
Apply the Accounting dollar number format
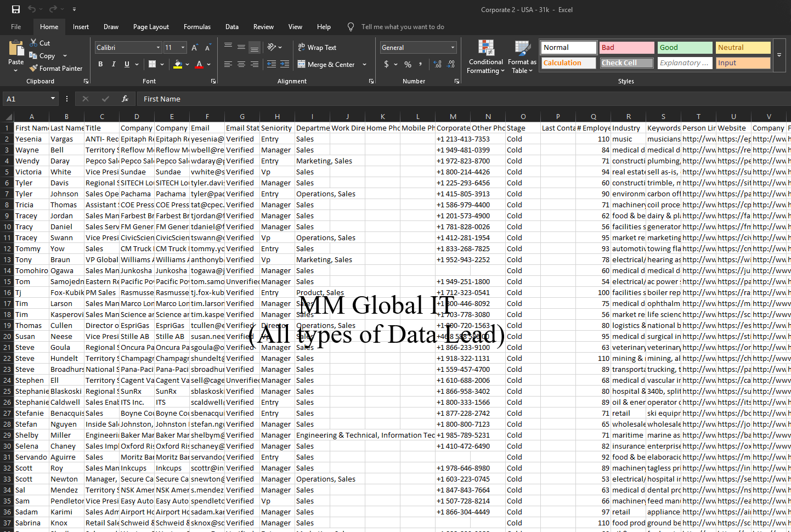pyautogui.click(x=386, y=64)
